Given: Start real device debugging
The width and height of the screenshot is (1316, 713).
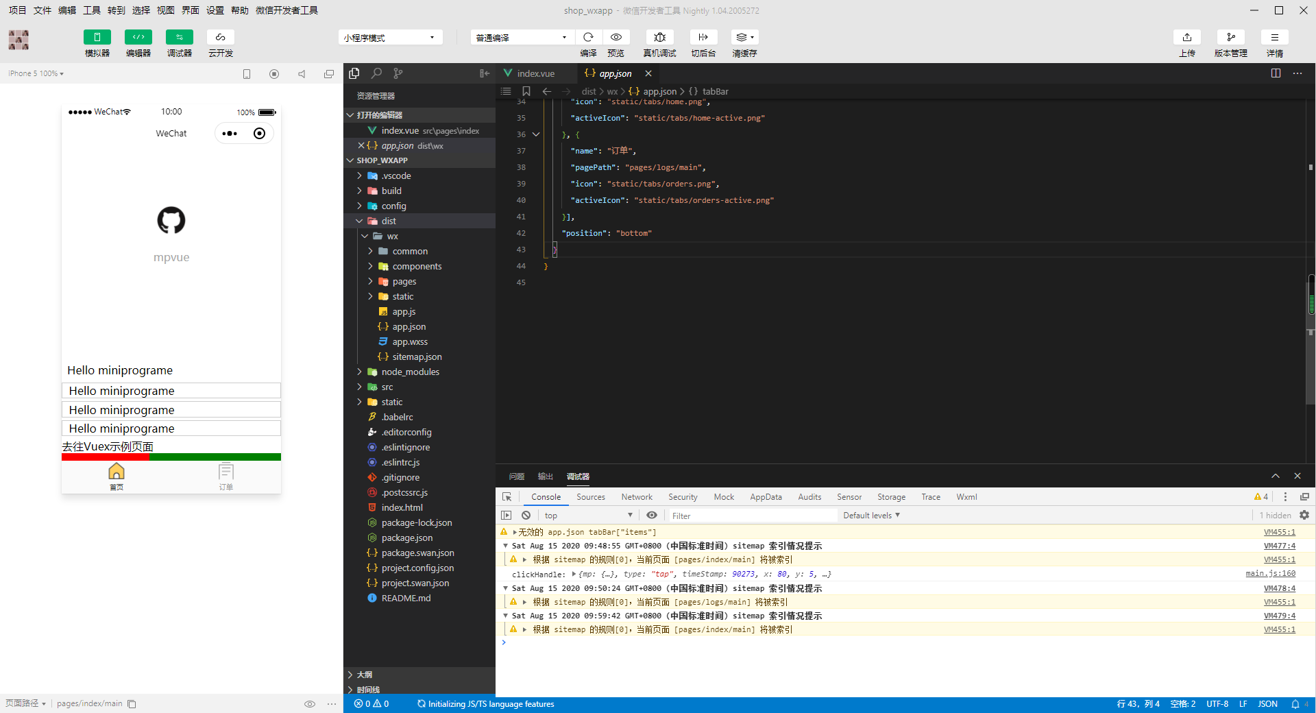Looking at the screenshot, I should [x=659, y=37].
